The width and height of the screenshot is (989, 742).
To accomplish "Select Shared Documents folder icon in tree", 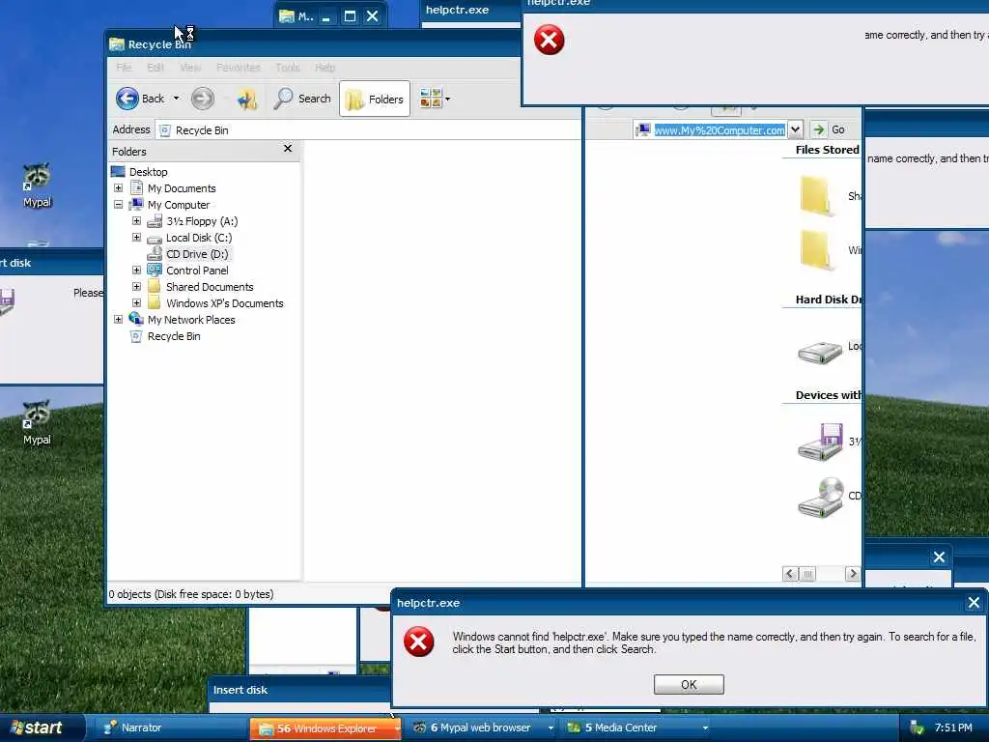I will [155, 286].
